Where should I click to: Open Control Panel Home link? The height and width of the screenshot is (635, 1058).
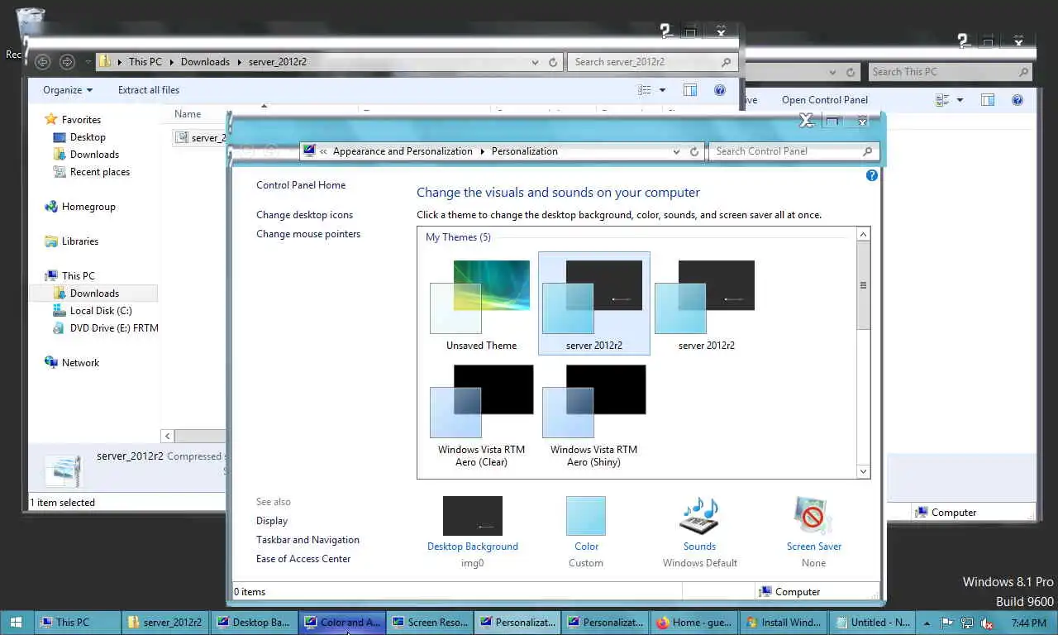pos(301,185)
